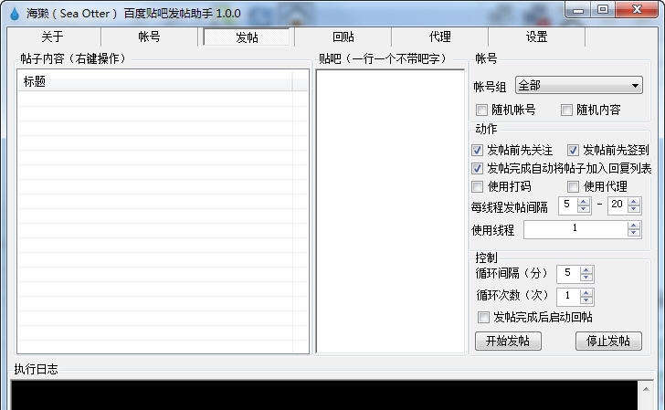Increase 循环间隔（分） value
The height and width of the screenshot is (410, 665).
(x=586, y=270)
